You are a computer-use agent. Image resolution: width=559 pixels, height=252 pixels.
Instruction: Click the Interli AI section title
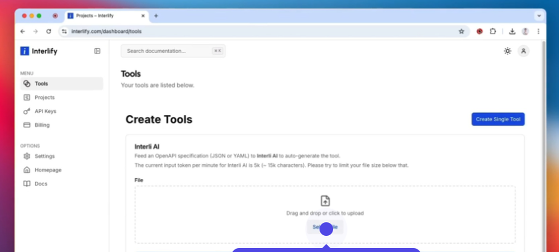pos(147,146)
